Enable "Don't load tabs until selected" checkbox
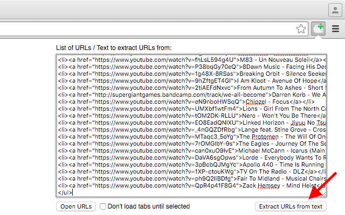This screenshot has width=345, height=215. click(103, 206)
